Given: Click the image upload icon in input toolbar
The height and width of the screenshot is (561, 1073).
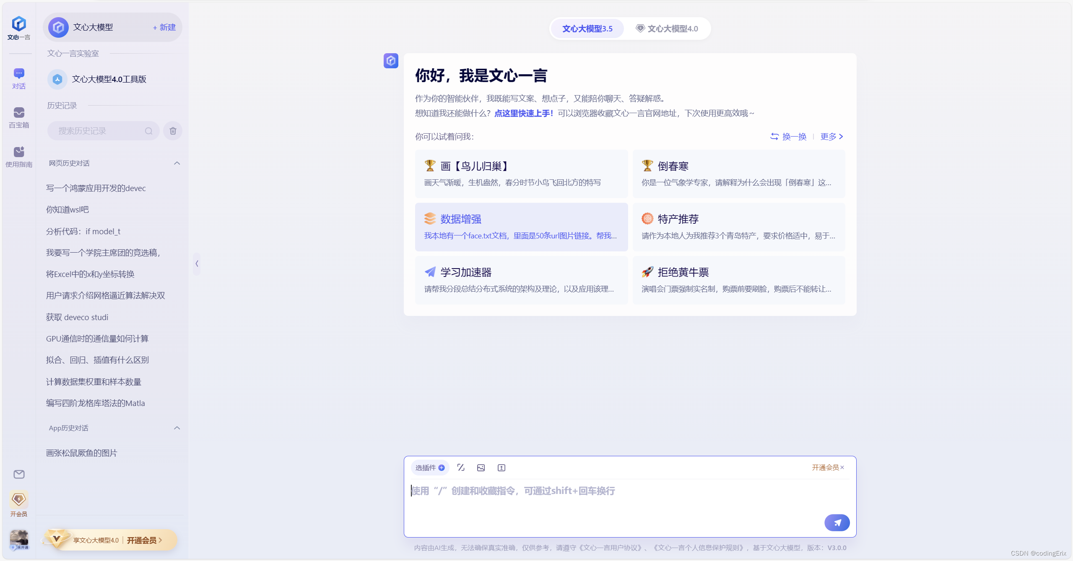Looking at the screenshot, I should [x=481, y=468].
